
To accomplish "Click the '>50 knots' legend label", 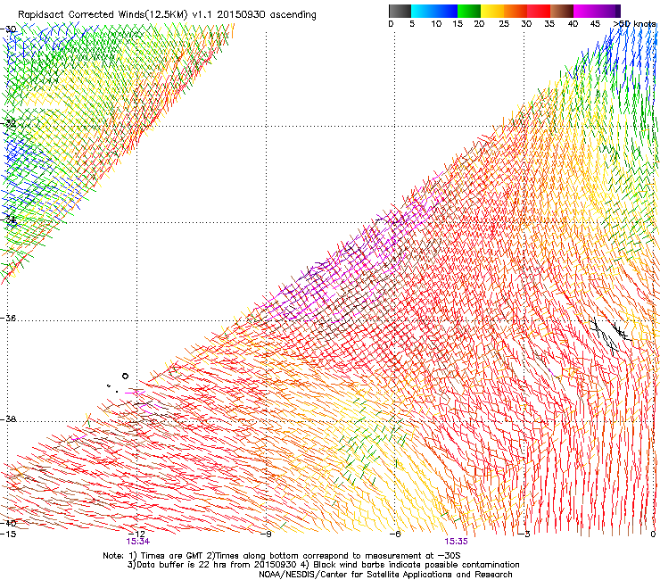I will click(635, 24).
